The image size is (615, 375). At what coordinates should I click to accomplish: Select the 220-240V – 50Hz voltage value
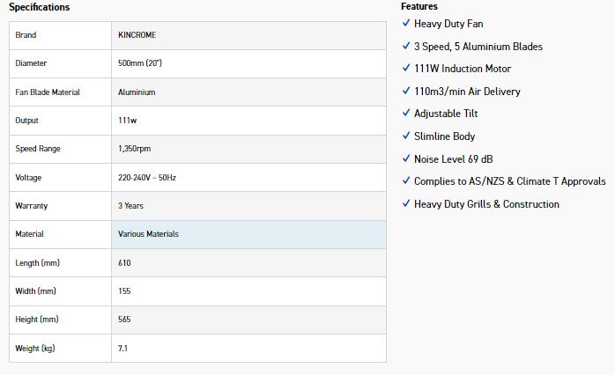148,178
